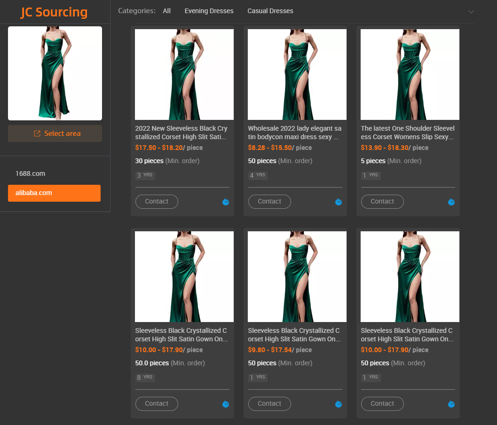Viewport: 497px width, 425px height.
Task: Click the chat icon on the $17.50 - $18.20 card
Action: 226,202
